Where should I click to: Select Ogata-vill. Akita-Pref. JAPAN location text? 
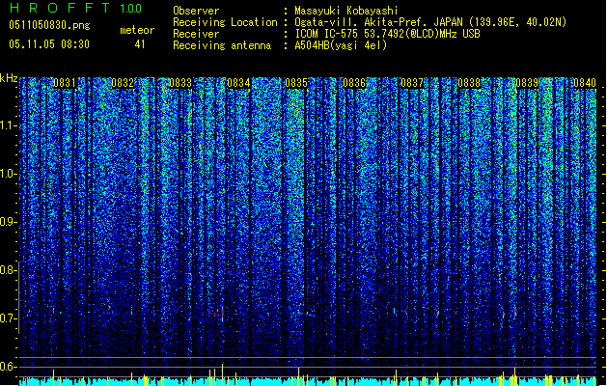click(430, 22)
